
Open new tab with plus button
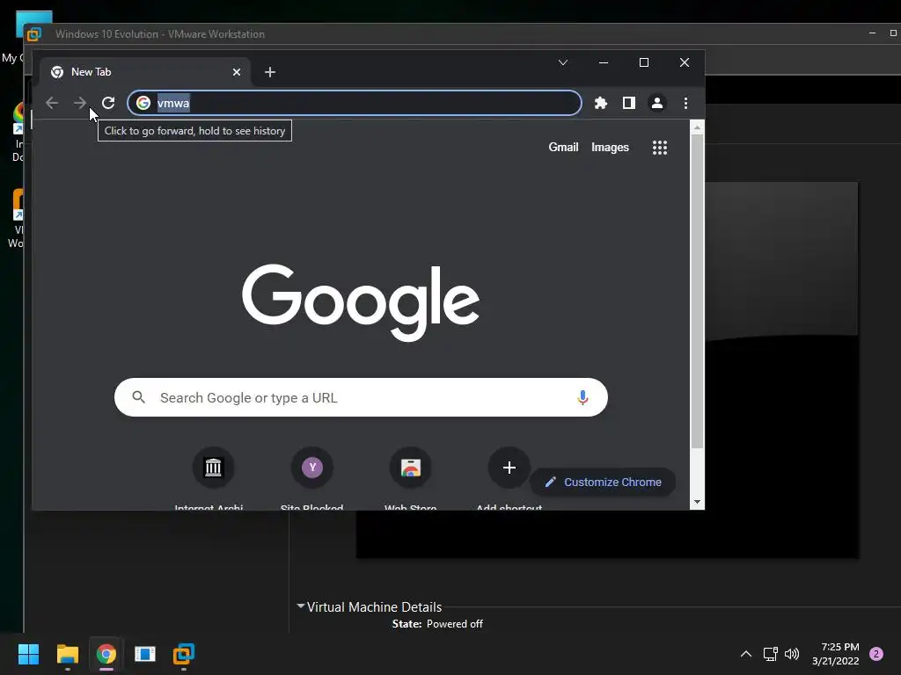pos(270,72)
